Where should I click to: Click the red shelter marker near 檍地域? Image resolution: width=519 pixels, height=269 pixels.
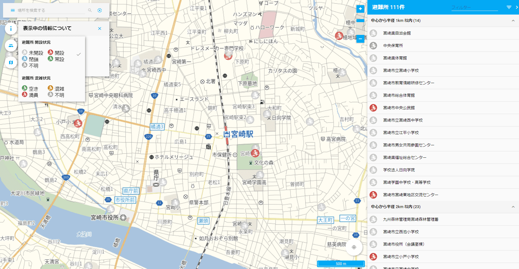point(339,35)
